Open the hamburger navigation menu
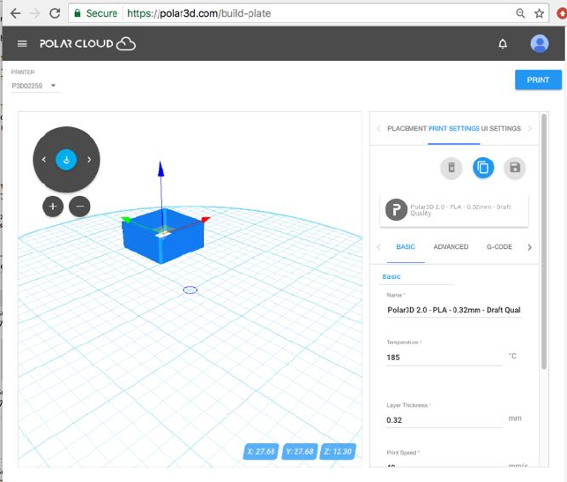 point(22,44)
